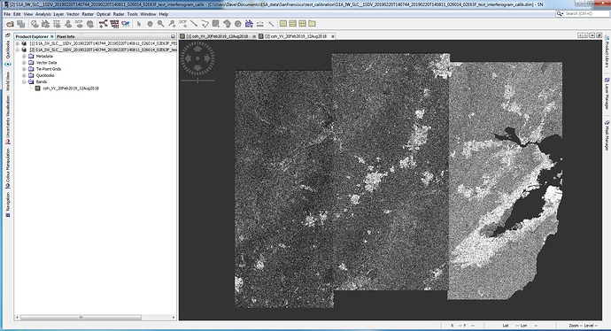Switch to the [1] coh_VV image tab
This screenshot has height=331, width=611.
tap(217, 36)
